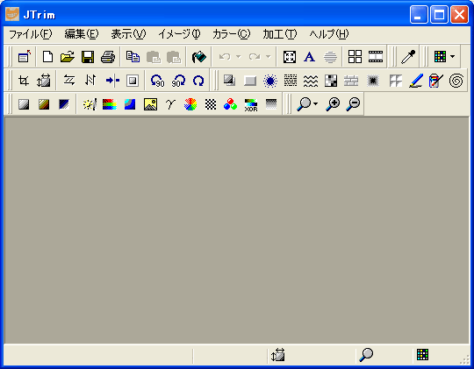
Task: Click the blue radial burst effect icon
Action: (270, 81)
